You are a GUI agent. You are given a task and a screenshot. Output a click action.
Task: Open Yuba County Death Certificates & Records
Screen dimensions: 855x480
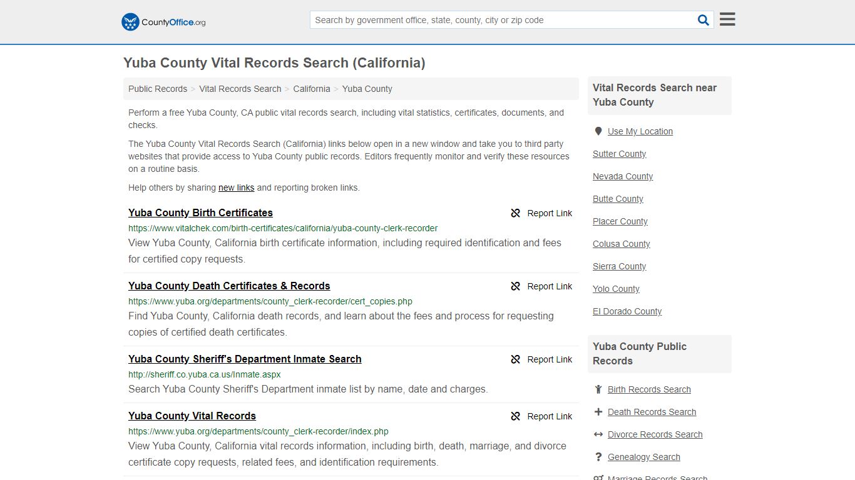click(229, 286)
